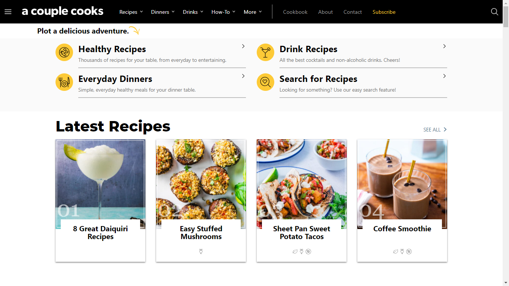
Task: Open the More dropdown menu
Action: point(253,12)
